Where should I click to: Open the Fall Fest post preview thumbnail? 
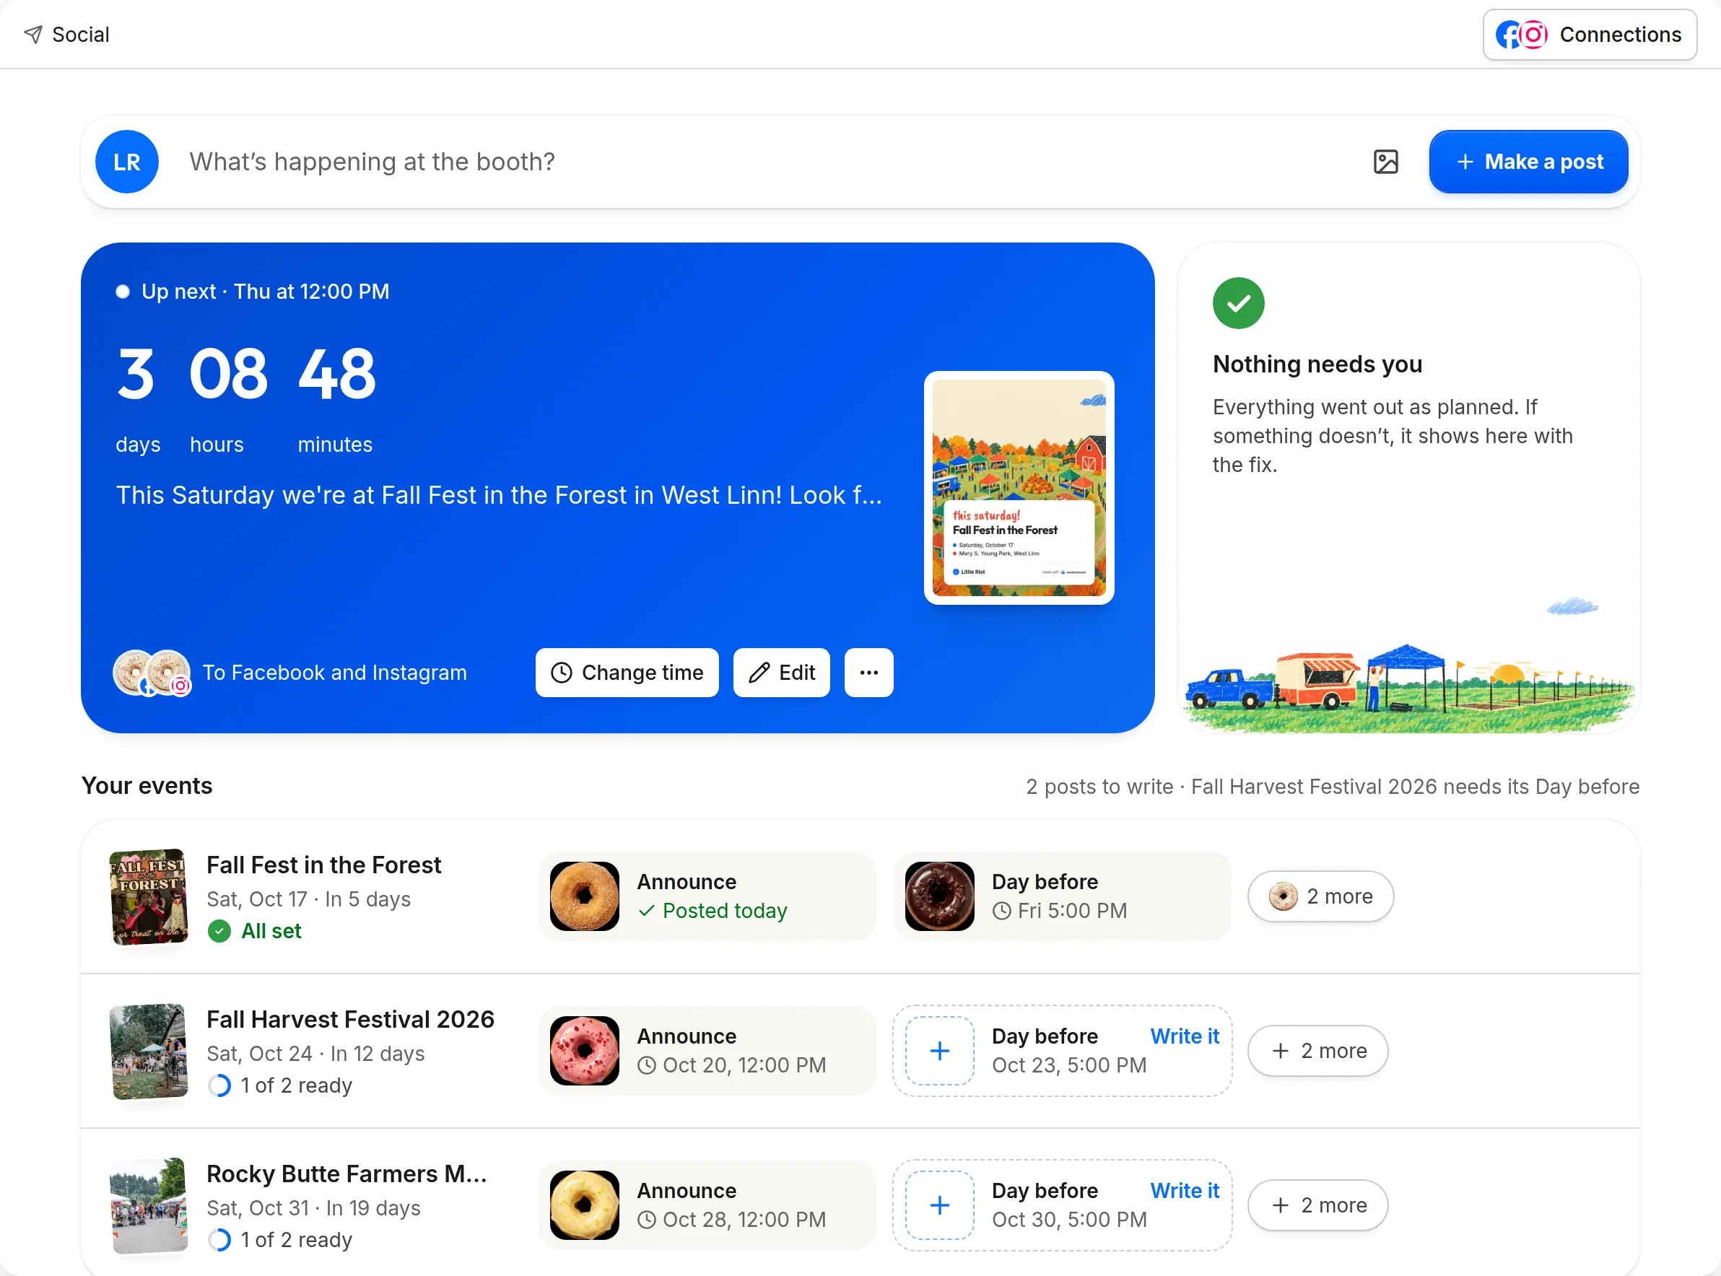point(1019,487)
